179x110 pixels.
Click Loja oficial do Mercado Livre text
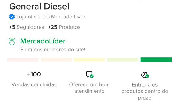(51, 17)
